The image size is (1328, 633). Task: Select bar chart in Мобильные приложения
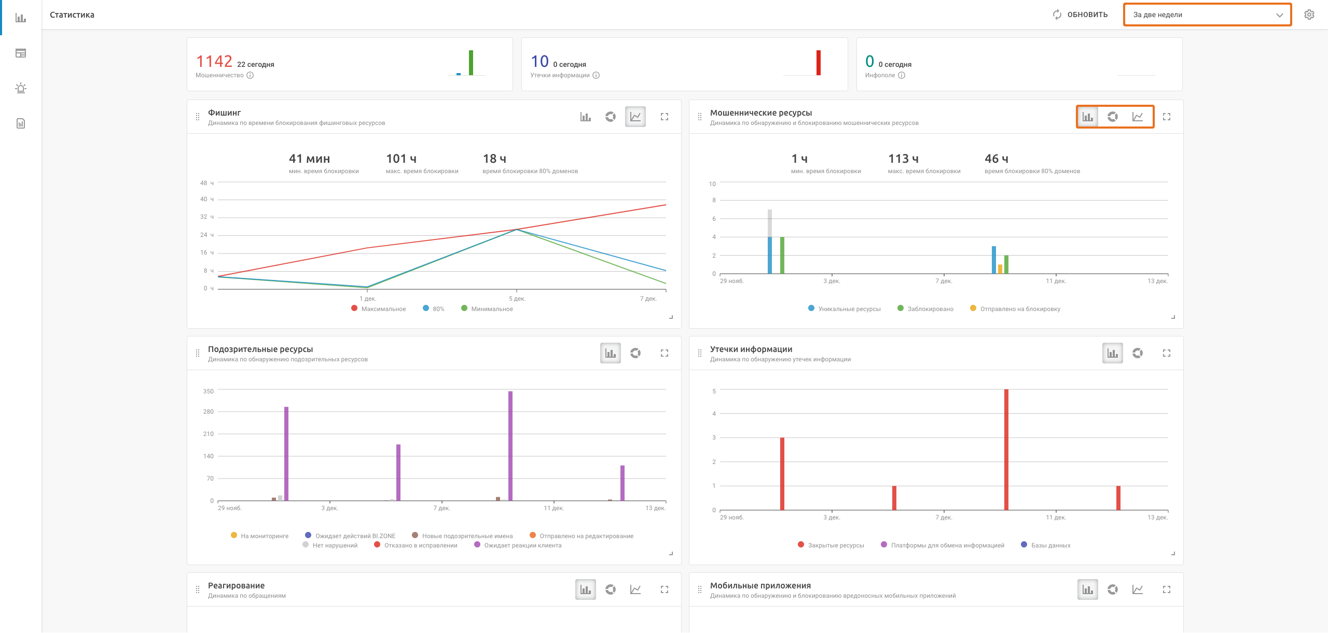coord(1088,589)
